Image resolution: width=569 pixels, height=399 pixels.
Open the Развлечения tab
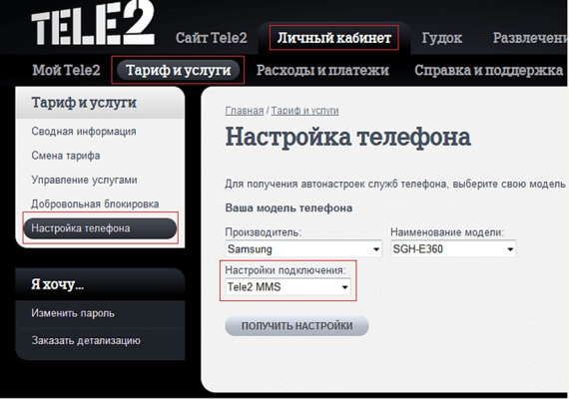530,38
